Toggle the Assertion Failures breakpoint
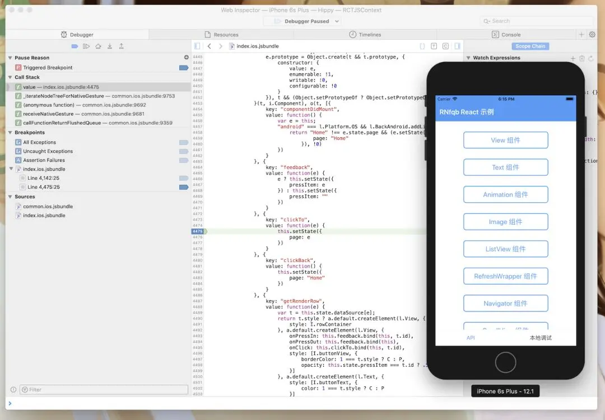605x420 pixels. tap(184, 160)
